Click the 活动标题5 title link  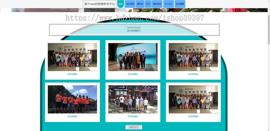(x=133, y=117)
